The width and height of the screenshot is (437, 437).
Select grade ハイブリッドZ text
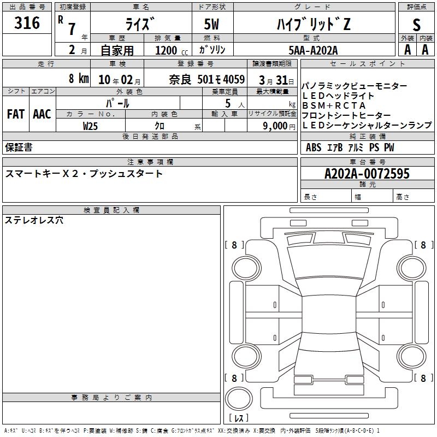click(314, 24)
